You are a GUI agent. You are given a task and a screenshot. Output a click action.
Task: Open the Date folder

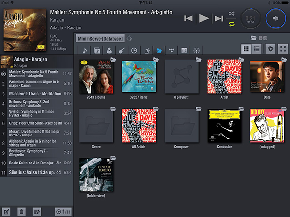tap(267, 76)
